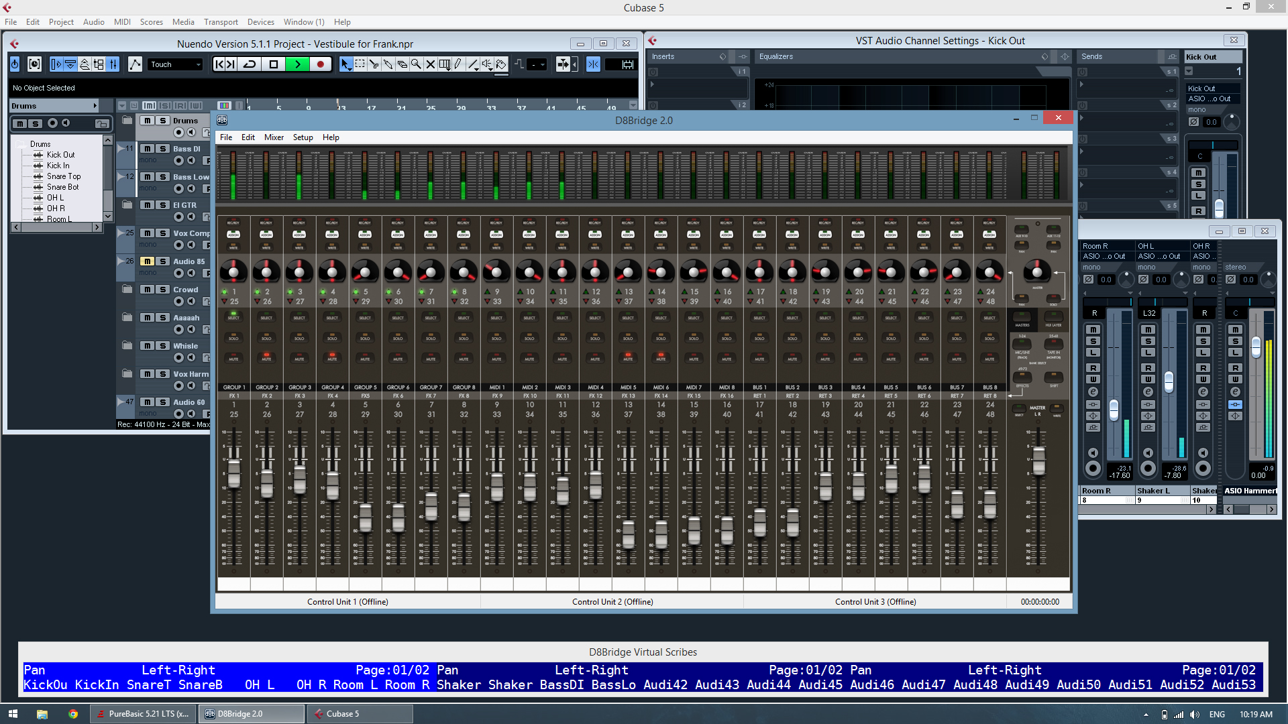Expand the Vox Comp track 25 arrow

point(121,233)
